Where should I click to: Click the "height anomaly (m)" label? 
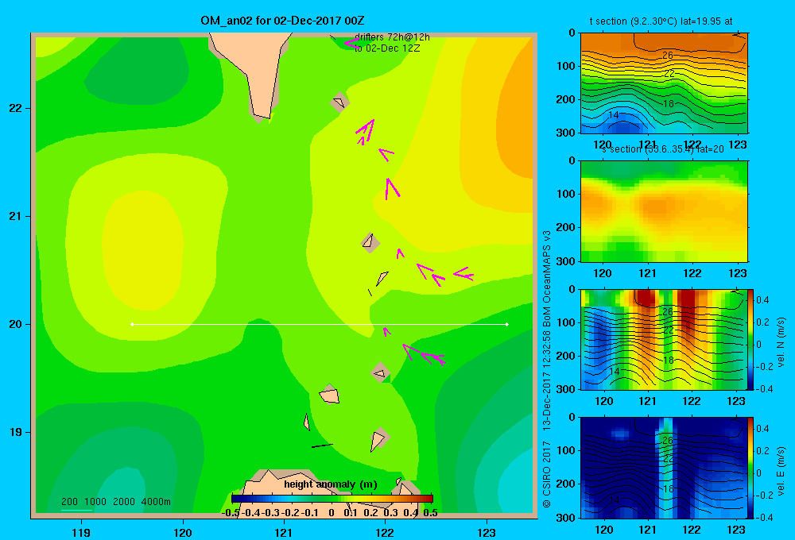(x=331, y=484)
